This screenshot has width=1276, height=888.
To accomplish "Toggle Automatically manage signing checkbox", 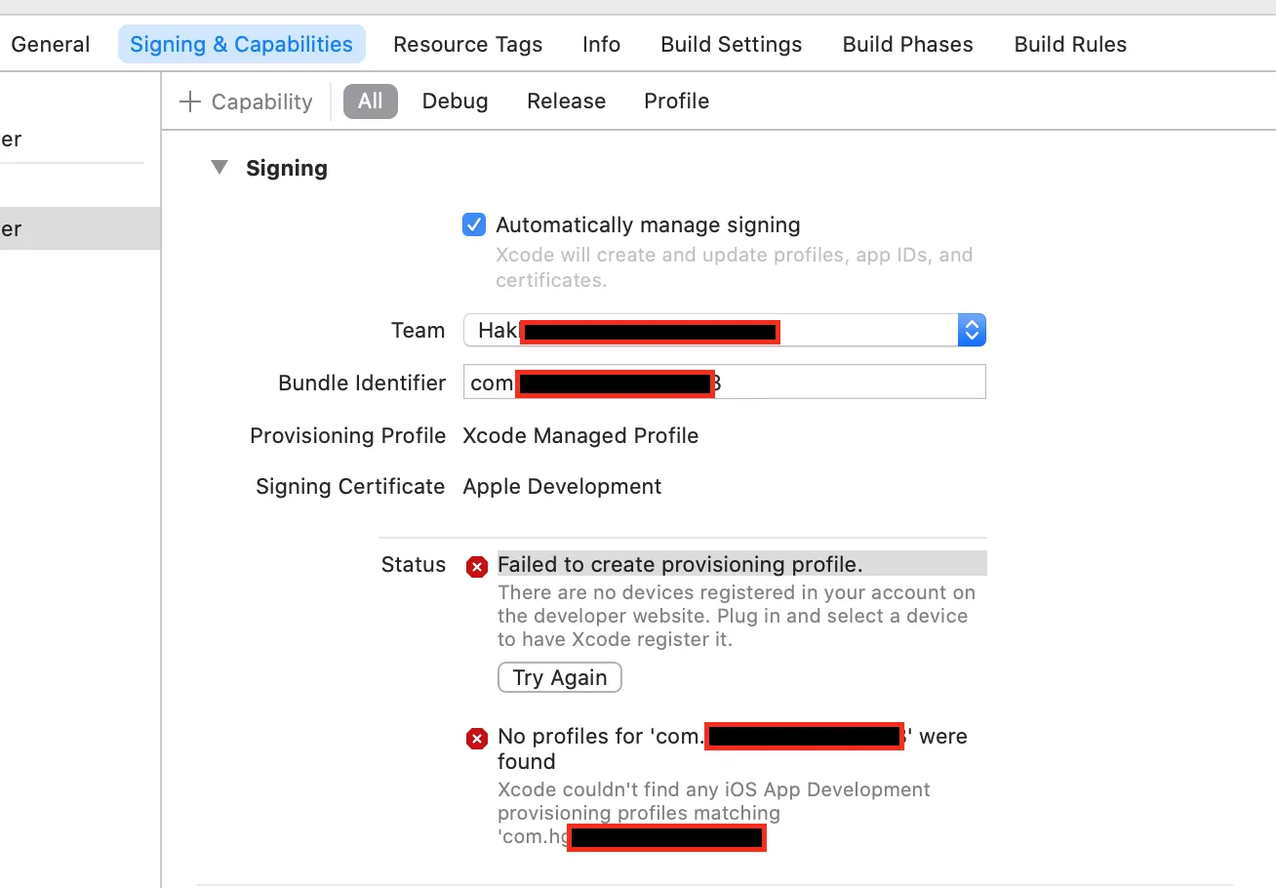I will 474,225.
